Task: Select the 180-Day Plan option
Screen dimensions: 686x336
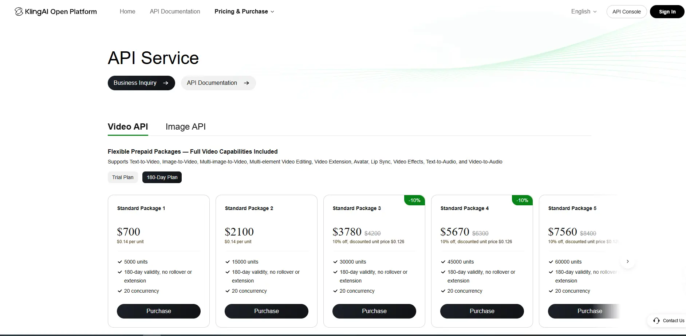Action: click(162, 177)
